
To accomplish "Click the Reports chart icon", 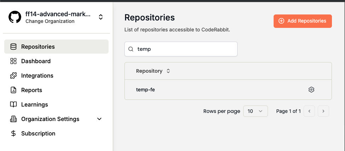I will click(x=13, y=90).
